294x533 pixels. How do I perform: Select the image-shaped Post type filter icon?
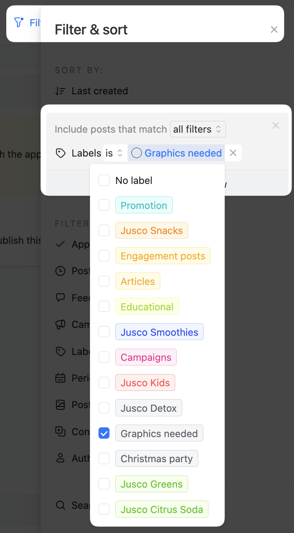point(61,405)
